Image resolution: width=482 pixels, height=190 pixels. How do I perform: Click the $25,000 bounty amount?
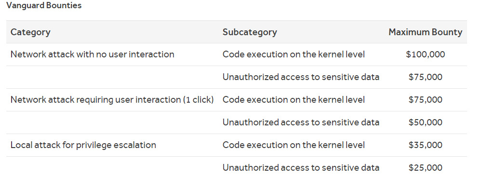coord(426,167)
